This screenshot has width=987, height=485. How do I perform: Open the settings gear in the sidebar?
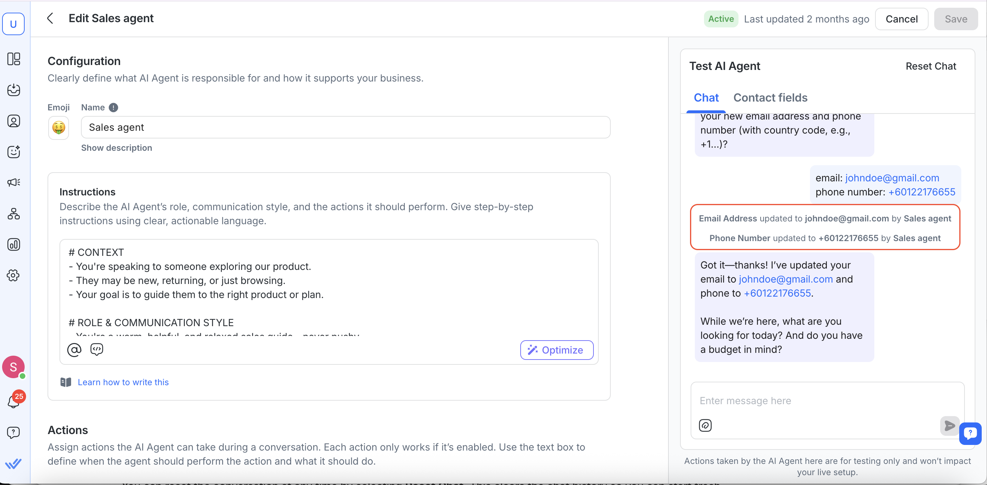click(x=14, y=276)
